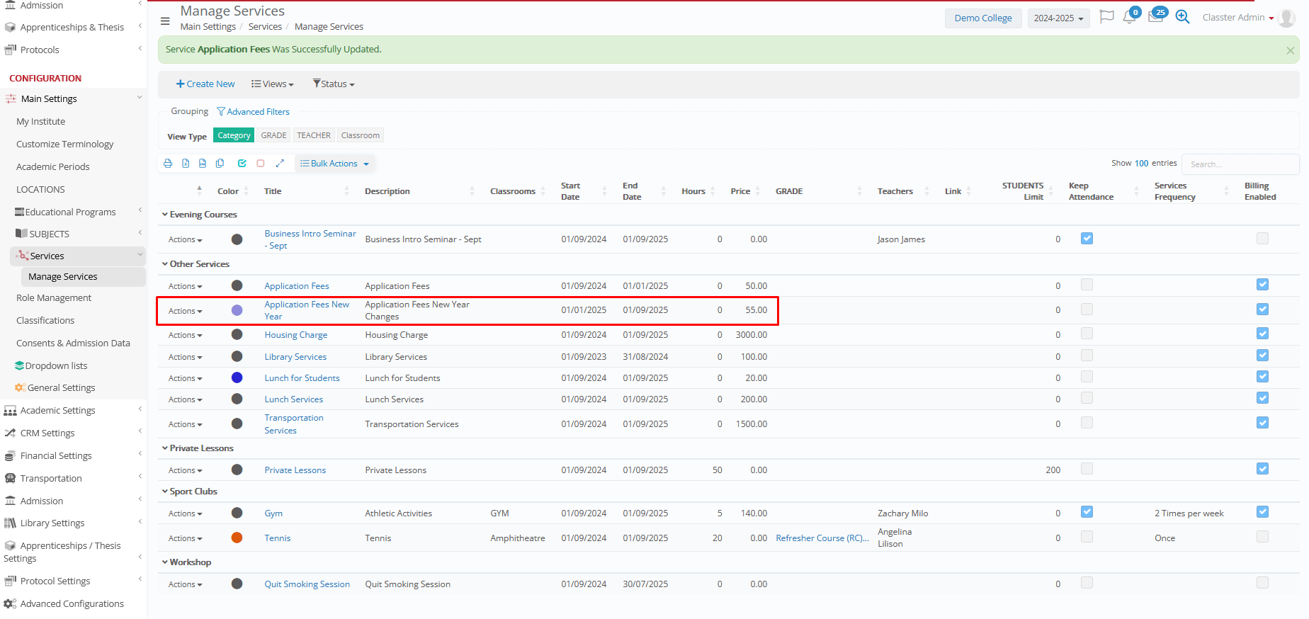
Task: Open Role Management in the sidebar
Action: 54,298
